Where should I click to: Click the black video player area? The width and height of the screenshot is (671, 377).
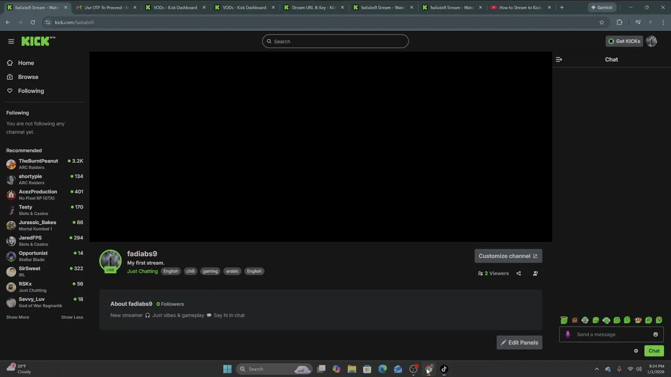point(321,147)
